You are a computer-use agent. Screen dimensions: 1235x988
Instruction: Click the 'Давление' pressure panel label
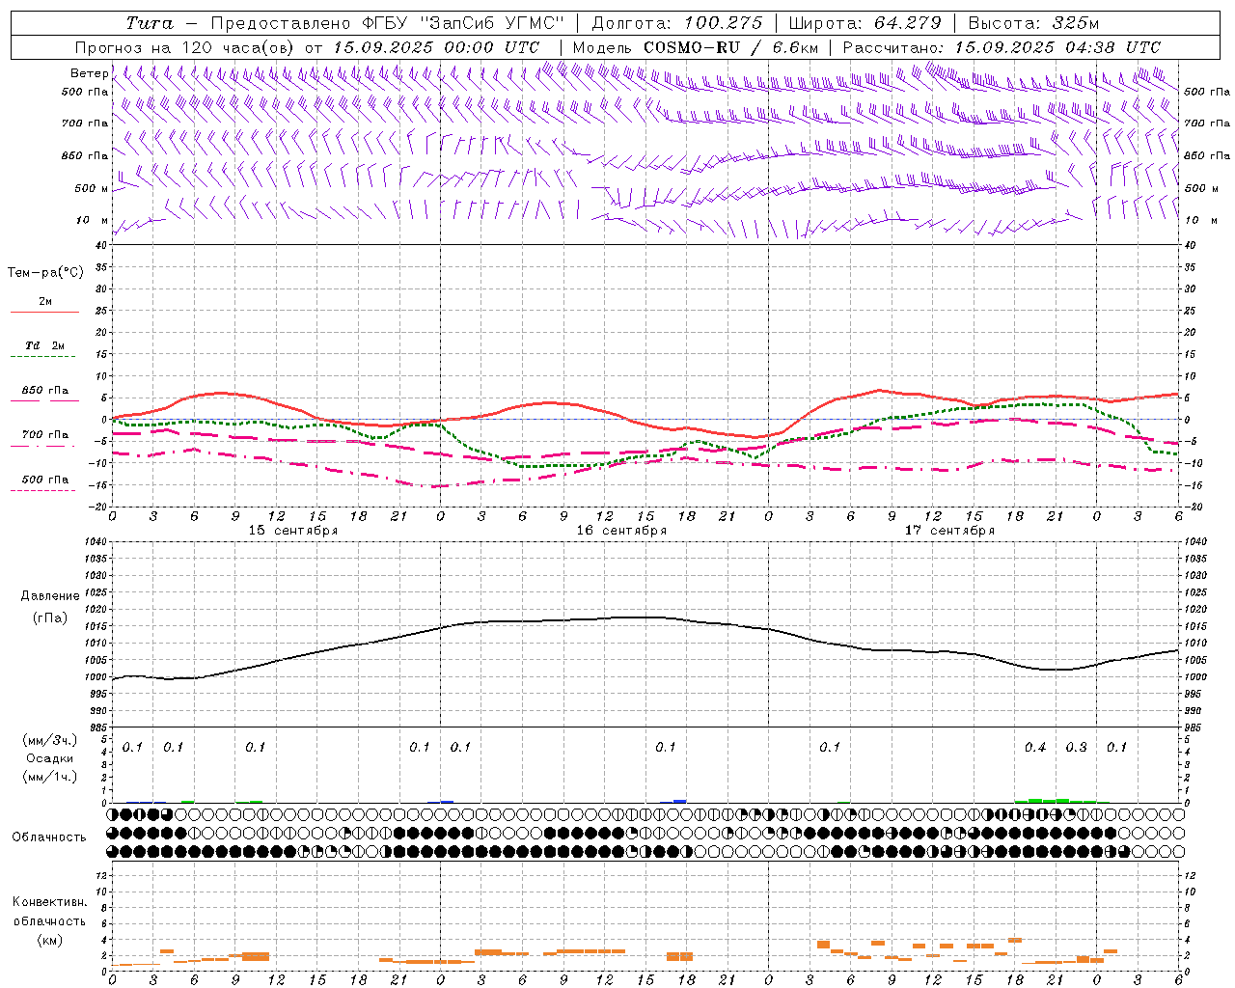pyautogui.click(x=50, y=596)
